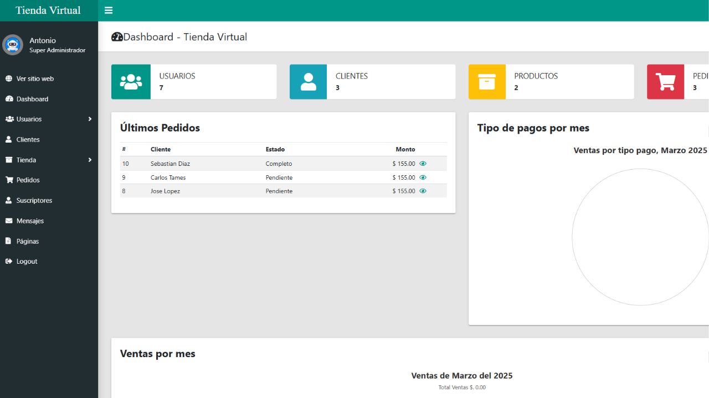Toggle the hamburger sidebar menu button
709x398 pixels.
coord(109,11)
